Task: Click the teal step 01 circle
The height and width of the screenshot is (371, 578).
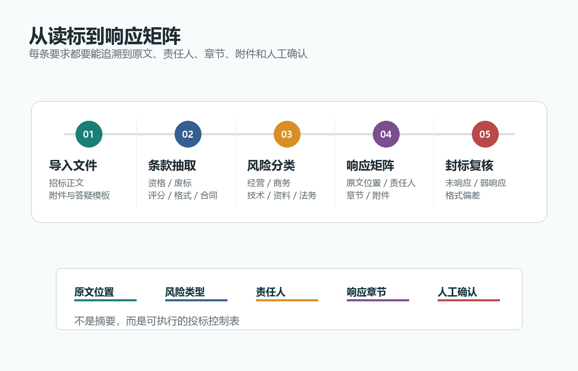Action: pyautogui.click(x=89, y=134)
